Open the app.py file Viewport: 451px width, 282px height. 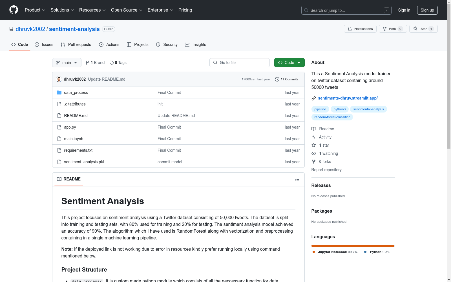pyautogui.click(x=70, y=127)
